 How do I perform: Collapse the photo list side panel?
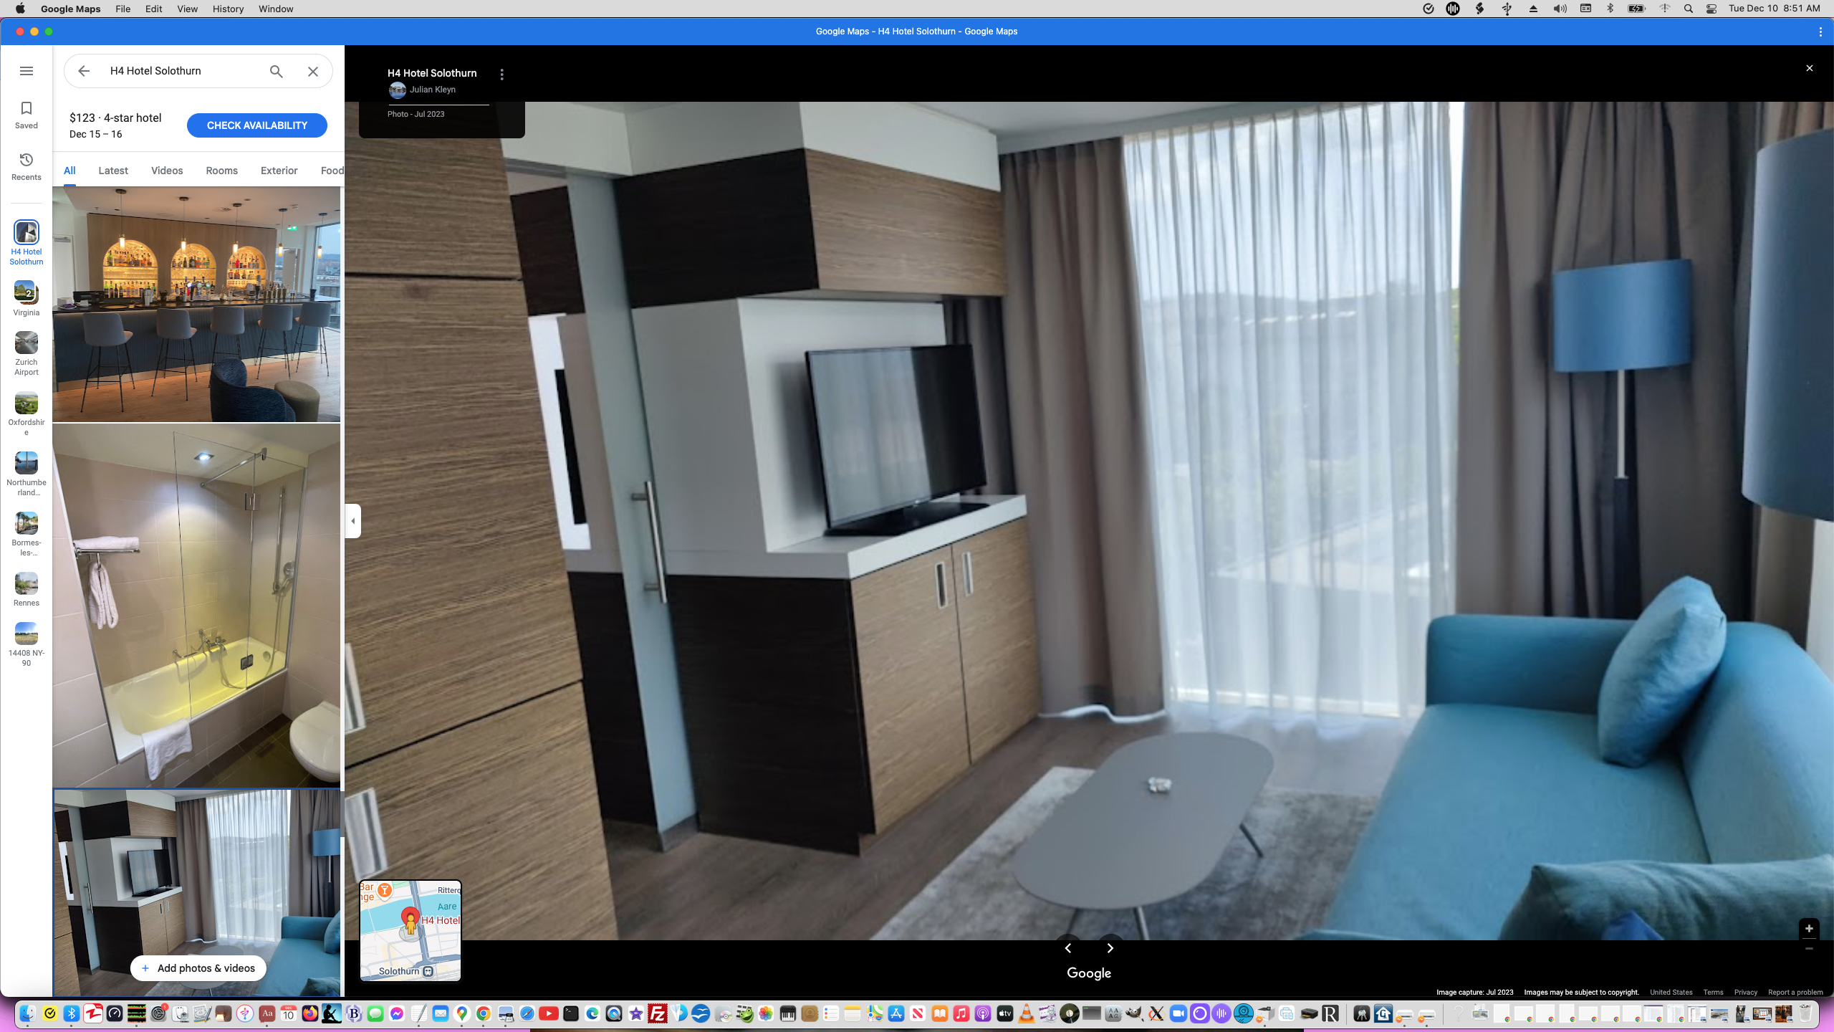(x=352, y=520)
